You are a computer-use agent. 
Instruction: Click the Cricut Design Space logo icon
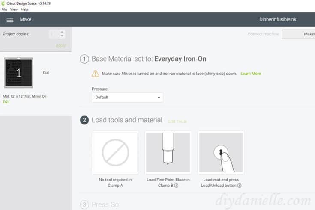(x=3, y=3)
